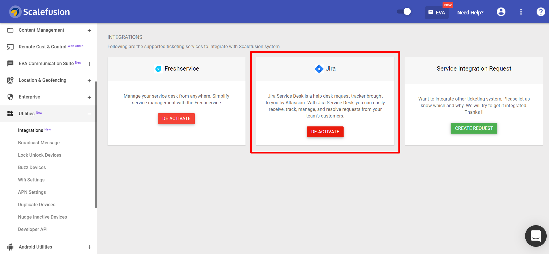Click the EVA Communication Suite chat icon
The width and height of the screenshot is (549, 254).
[10, 64]
